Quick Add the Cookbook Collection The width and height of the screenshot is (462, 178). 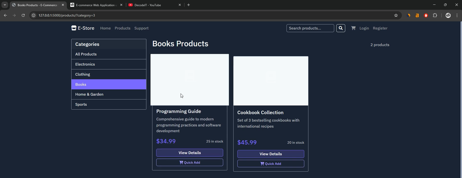pyautogui.click(x=271, y=164)
